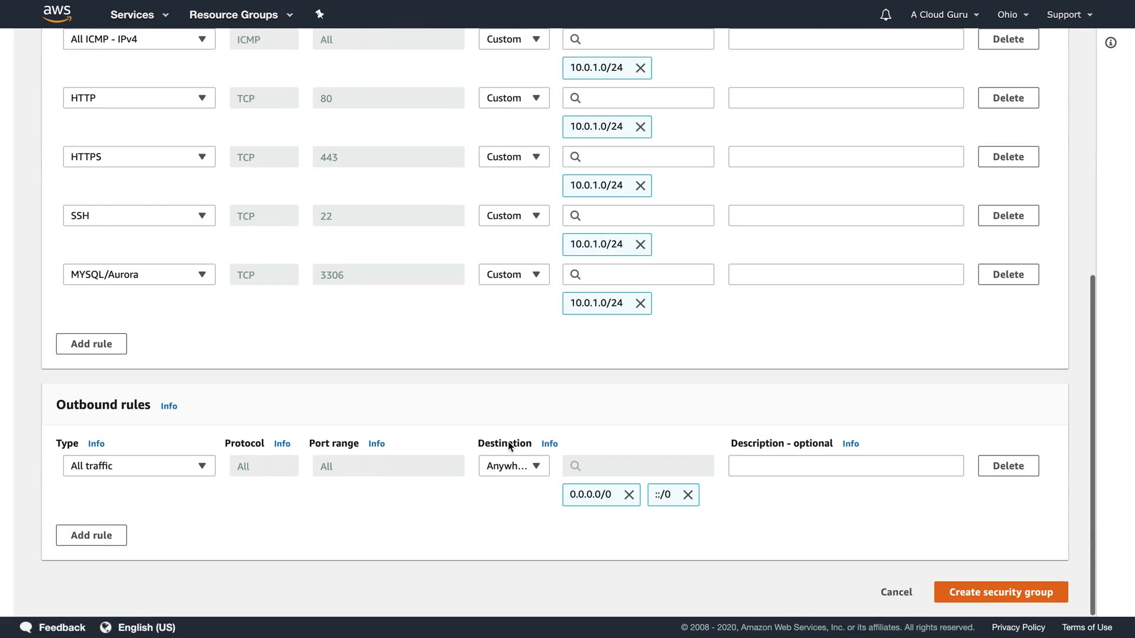Click the Feedback chat bubble icon

click(x=26, y=627)
